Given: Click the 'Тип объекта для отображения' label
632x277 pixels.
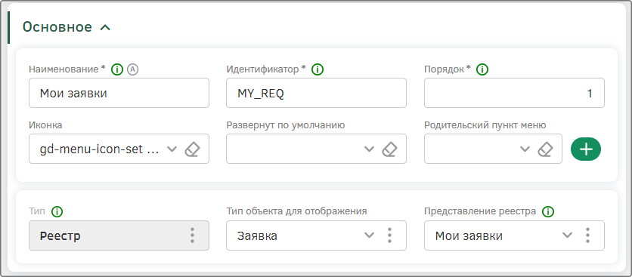Looking at the screenshot, I should [296, 211].
